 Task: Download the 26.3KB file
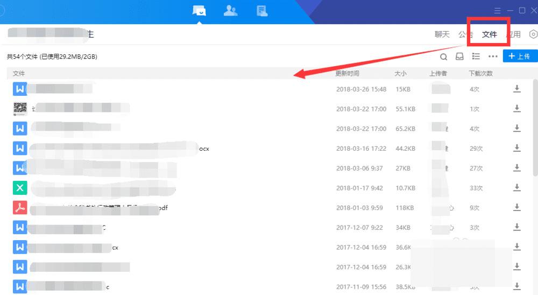[x=516, y=267]
